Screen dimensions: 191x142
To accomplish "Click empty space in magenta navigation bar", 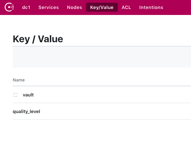I will pos(177,7).
